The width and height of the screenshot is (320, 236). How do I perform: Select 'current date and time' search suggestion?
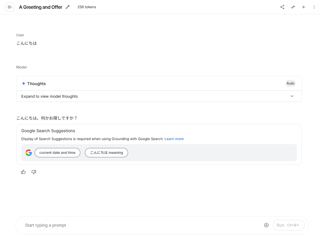pos(57,153)
